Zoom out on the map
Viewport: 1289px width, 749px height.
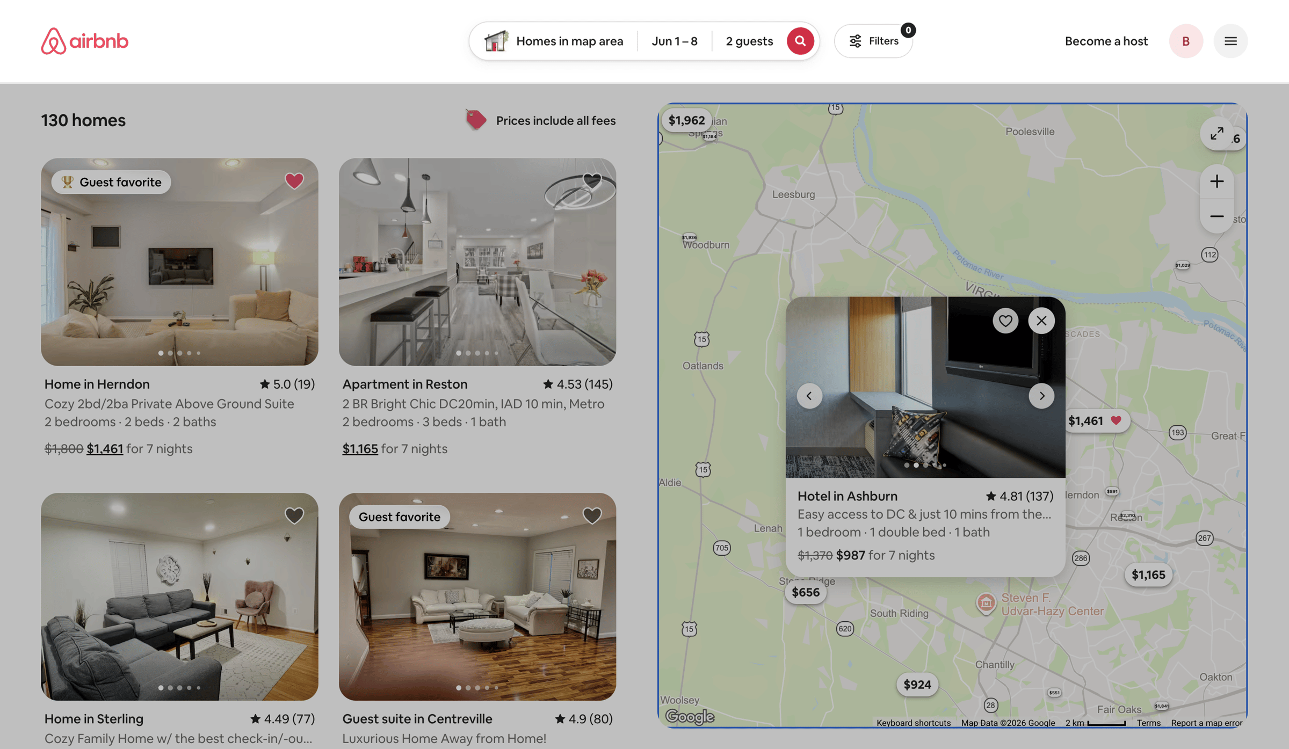pos(1216,216)
